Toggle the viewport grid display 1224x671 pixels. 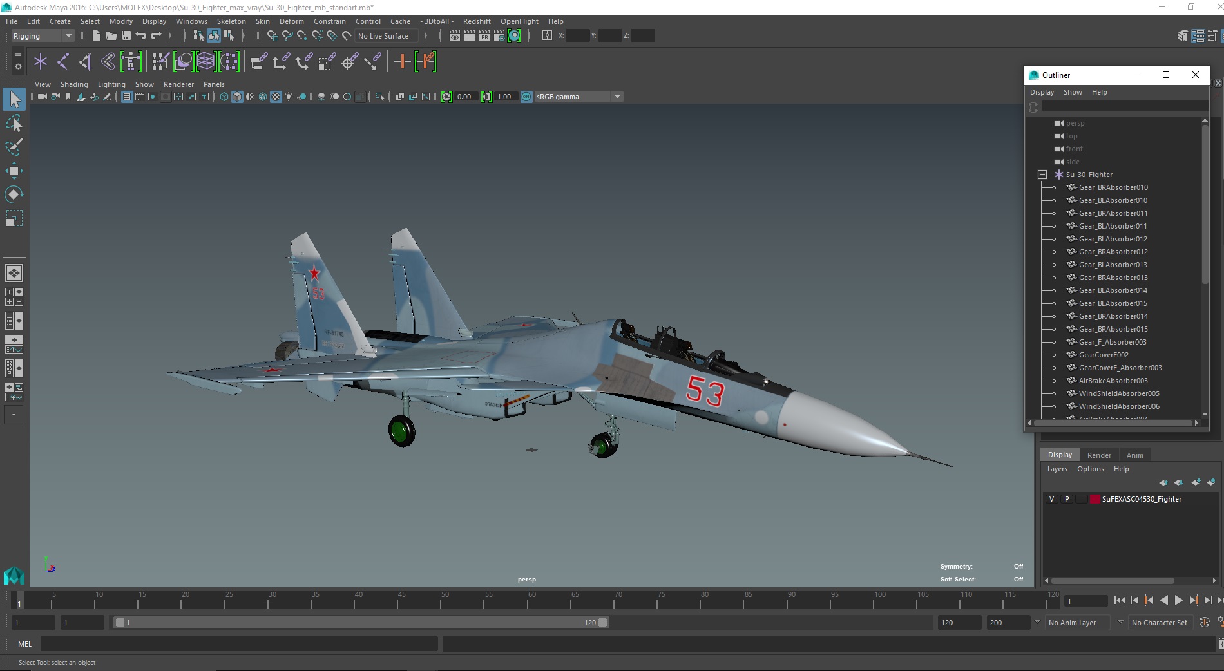coord(127,97)
